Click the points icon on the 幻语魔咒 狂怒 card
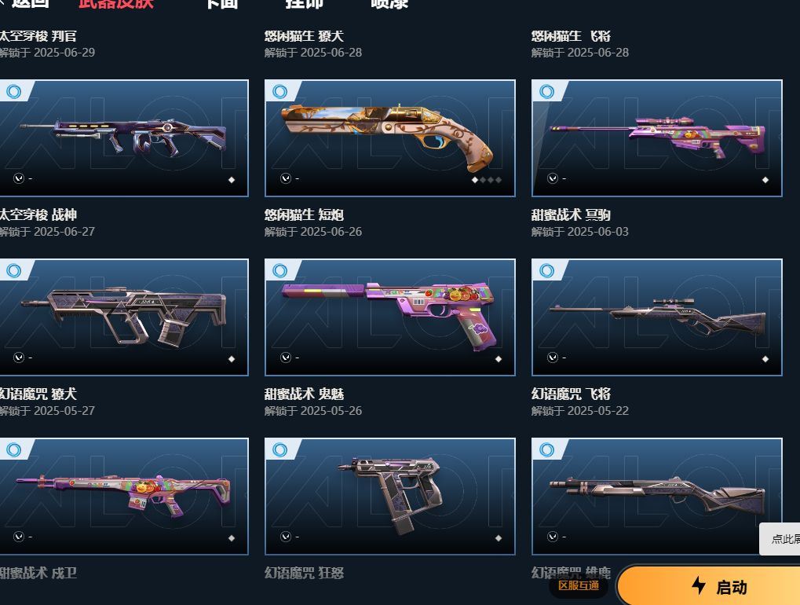This screenshot has width=800, height=605. (x=286, y=537)
